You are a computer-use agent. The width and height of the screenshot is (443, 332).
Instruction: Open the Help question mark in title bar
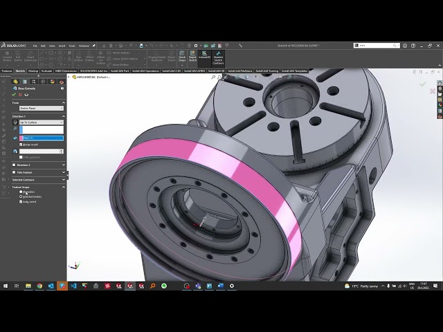[413, 46]
